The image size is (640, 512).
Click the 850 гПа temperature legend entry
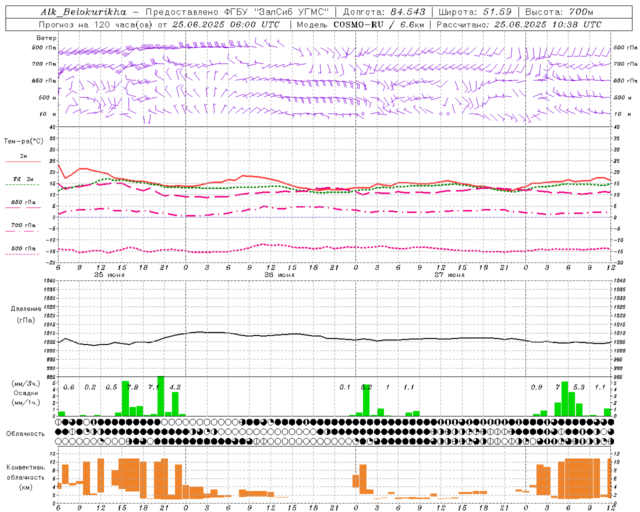[x=23, y=202]
